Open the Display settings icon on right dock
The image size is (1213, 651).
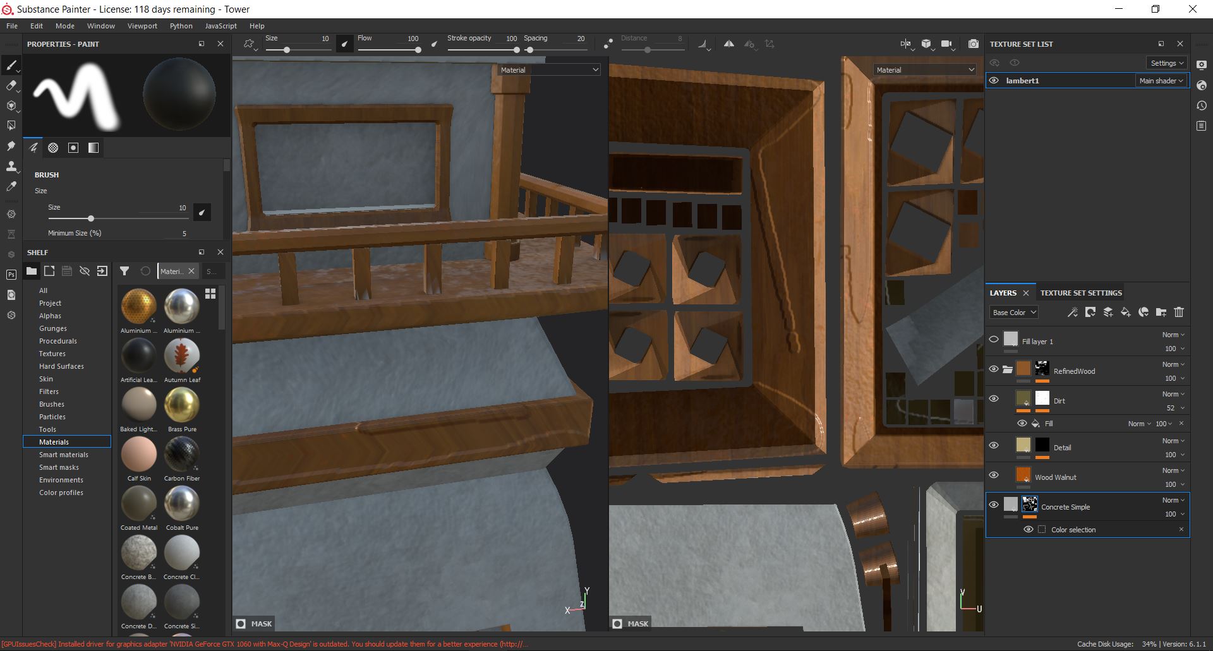point(1202,65)
